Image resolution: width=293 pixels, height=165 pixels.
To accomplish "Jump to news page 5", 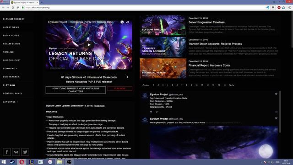I will coord(172,85).
